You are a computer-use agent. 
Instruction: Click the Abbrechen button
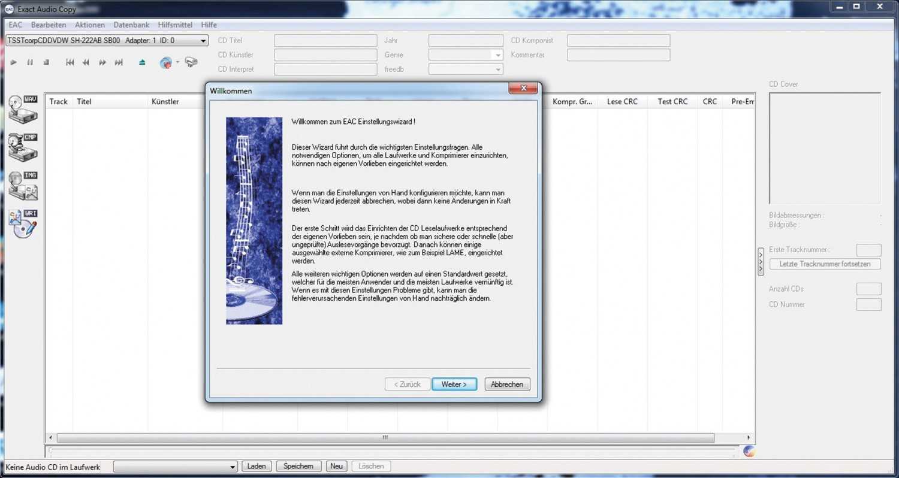pos(507,385)
